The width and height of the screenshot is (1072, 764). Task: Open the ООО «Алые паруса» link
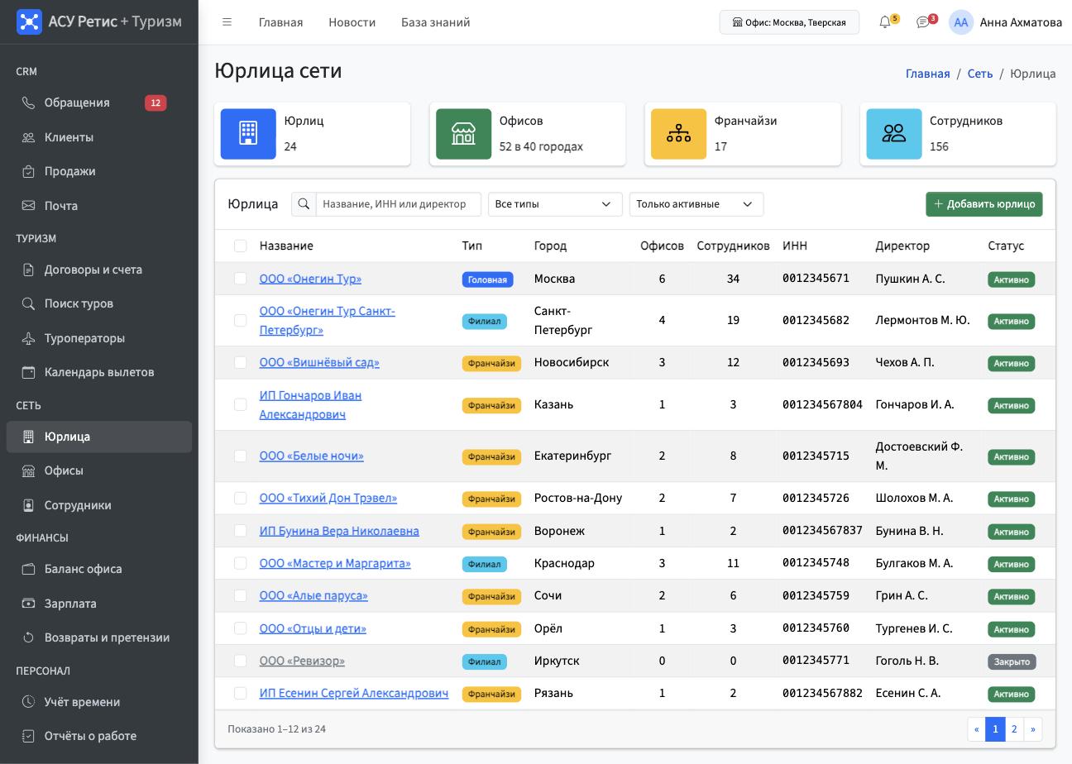pyautogui.click(x=313, y=595)
